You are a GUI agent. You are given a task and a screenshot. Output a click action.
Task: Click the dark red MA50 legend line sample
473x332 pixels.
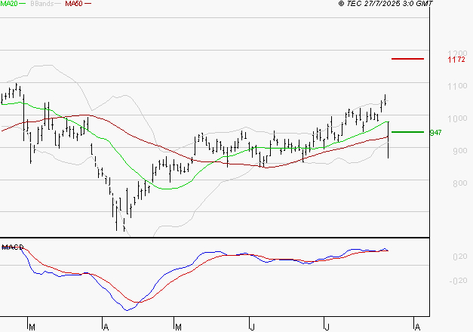click(88, 4)
